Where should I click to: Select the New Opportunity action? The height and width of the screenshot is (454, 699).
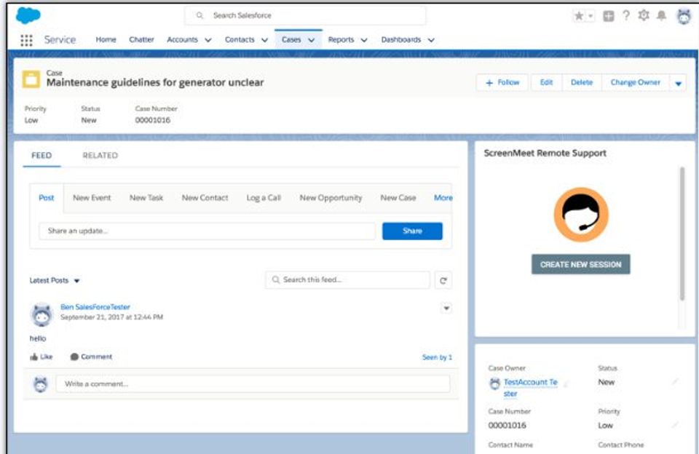[331, 197]
